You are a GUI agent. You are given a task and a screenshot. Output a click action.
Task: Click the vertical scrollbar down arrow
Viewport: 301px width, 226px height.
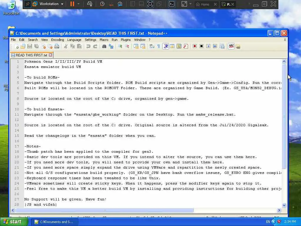coord(284,205)
